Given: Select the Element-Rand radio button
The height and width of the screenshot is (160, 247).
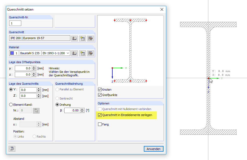Looking at the screenshot, I should click(x=11, y=105).
